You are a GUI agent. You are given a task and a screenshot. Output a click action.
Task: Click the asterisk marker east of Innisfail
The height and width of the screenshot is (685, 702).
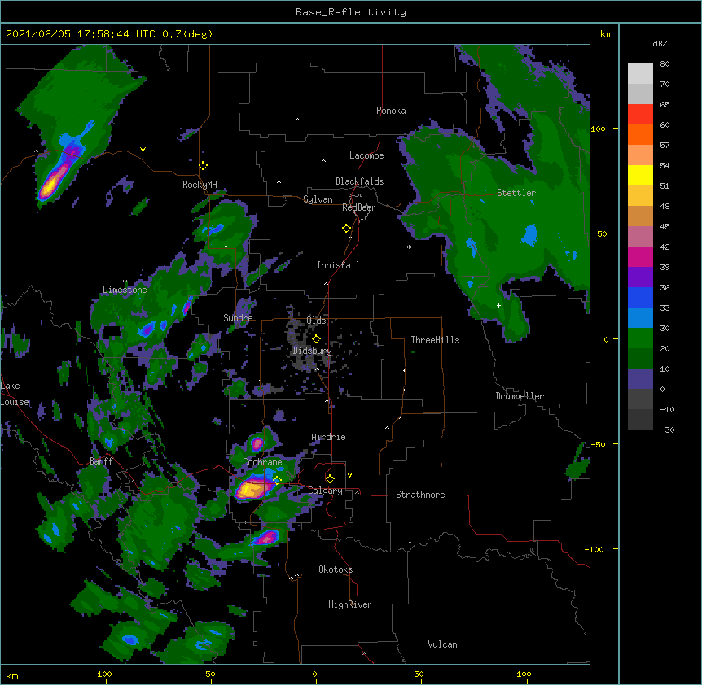click(x=409, y=247)
